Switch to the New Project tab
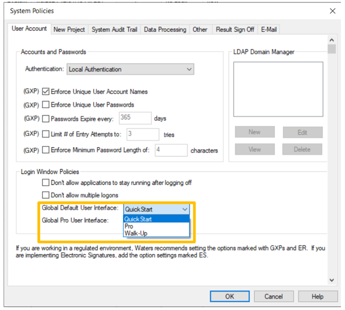Image resolution: width=345 pixels, height=310 pixels. point(69,29)
